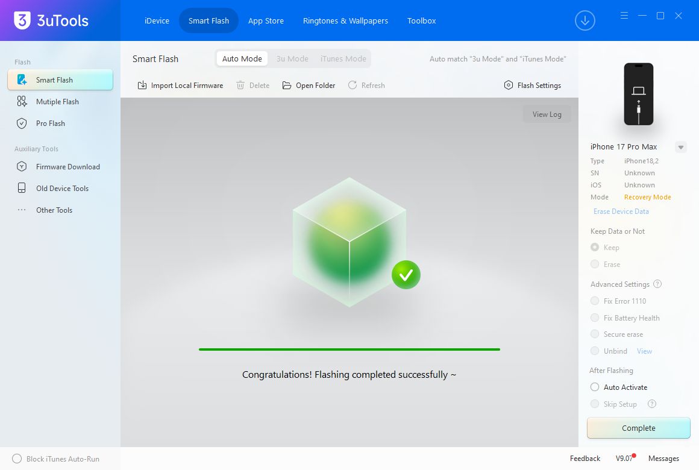This screenshot has width=699, height=470.
Task: Click the flashing completed successfully message
Action: click(x=349, y=375)
